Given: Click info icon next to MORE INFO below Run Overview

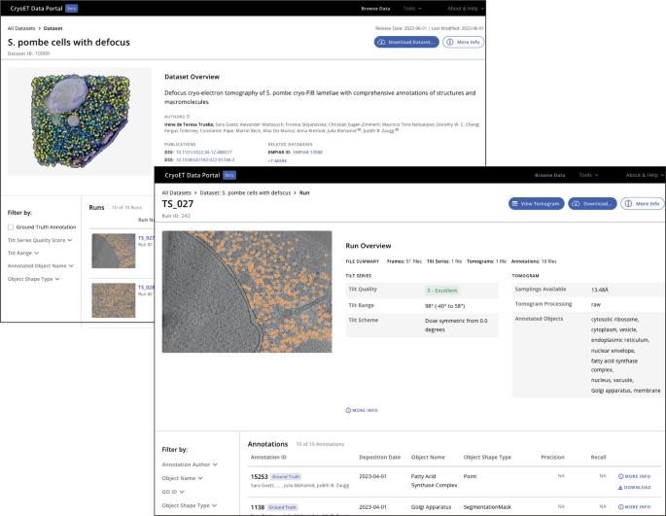Looking at the screenshot, I should coord(348,410).
